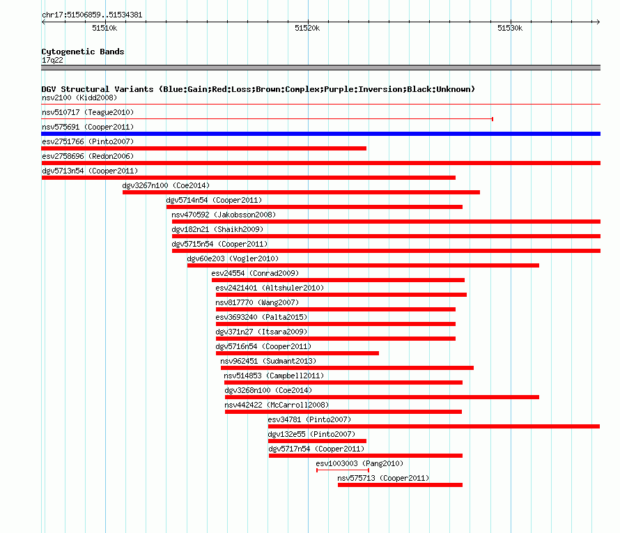Click dgv132e55 (Pinto2007) label
This screenshot has height=533, width=620.
(x=311, y=434)
